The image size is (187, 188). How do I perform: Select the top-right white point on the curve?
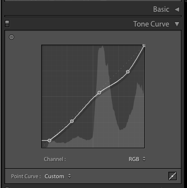pyautogui.click(x=144, y=46)
